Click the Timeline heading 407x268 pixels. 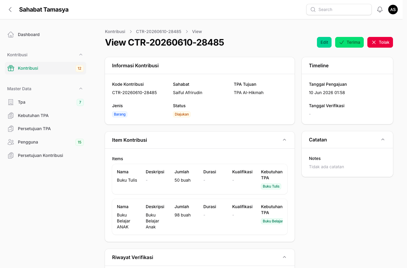(x=319, y=66)
